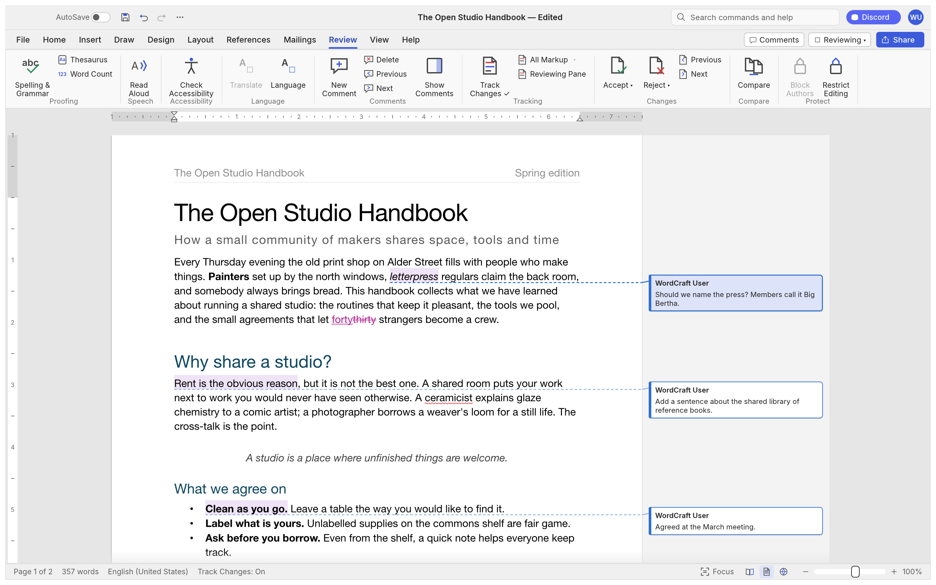
Task: Open the Reviewing Pane
Action: pyautogui.click(x=552, y=74)
